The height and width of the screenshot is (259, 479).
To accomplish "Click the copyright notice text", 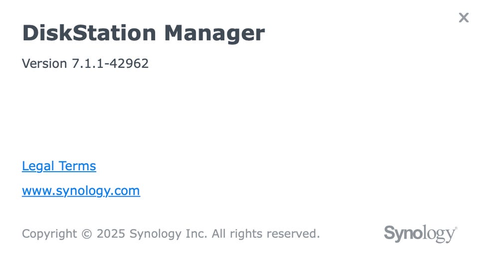I will [171, 234].
